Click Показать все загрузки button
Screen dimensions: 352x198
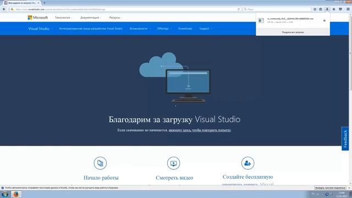pos(293,32)
